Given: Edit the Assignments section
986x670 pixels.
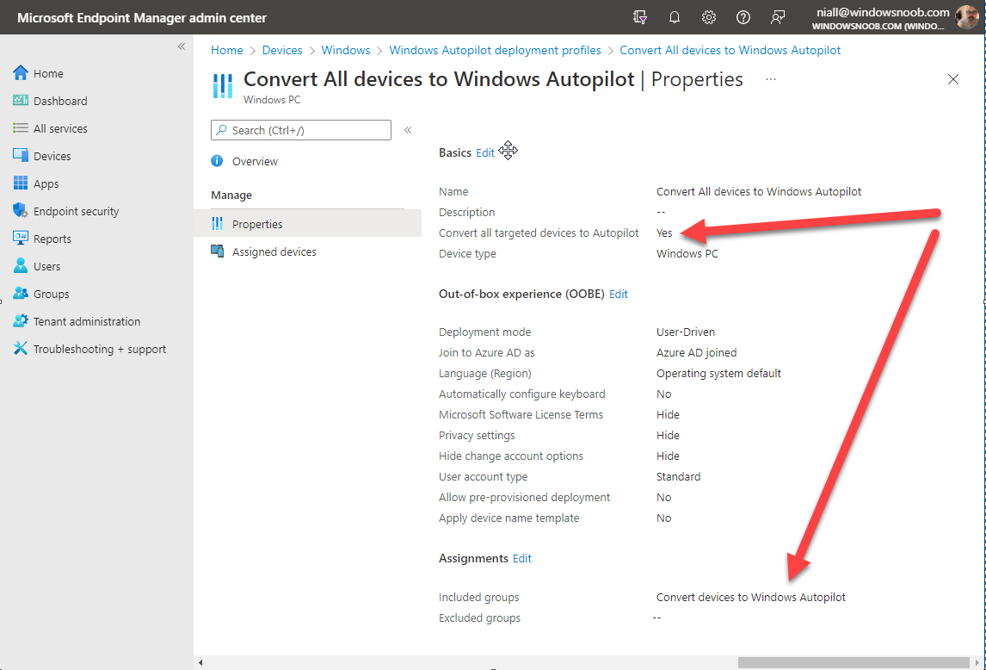Looking at the screenshot, I should tap(522, 559).
